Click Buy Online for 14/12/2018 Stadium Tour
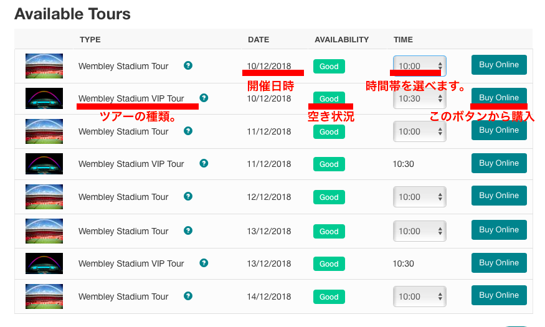 499,295
